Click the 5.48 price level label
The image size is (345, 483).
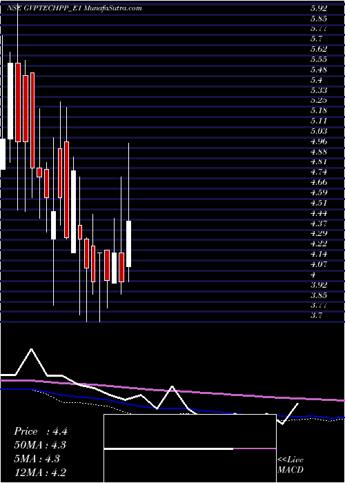(319, 70)
